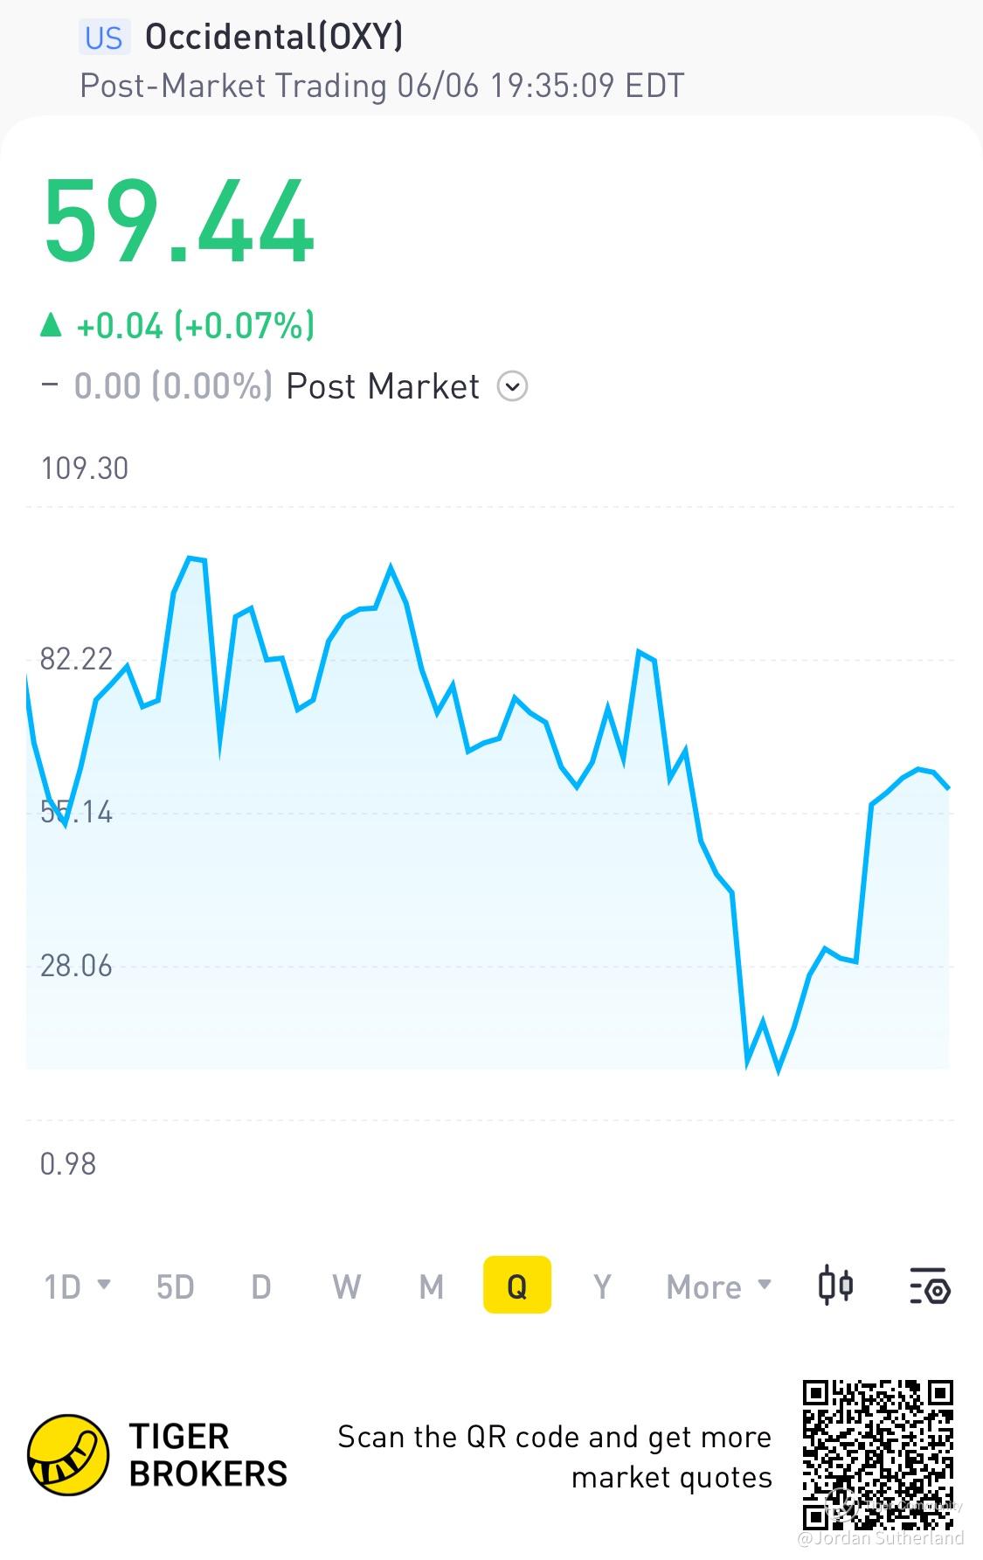Expand the Post Market dropdown chevron

pos(512,386)
